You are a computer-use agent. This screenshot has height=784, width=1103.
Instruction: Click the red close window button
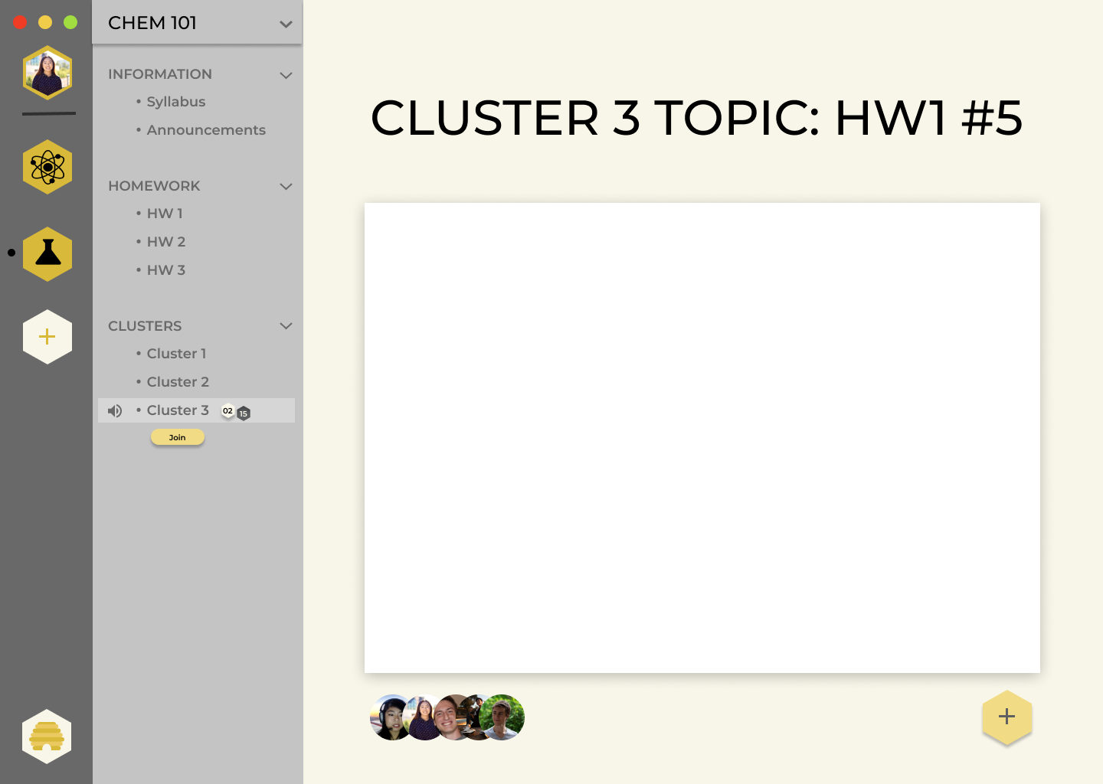(21, 22)
